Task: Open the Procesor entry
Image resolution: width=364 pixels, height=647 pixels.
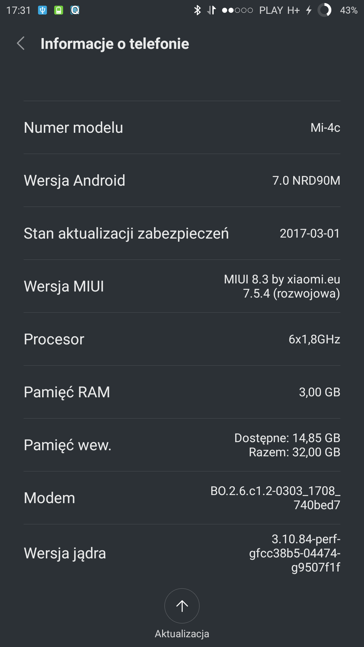Action: [182, 339]
